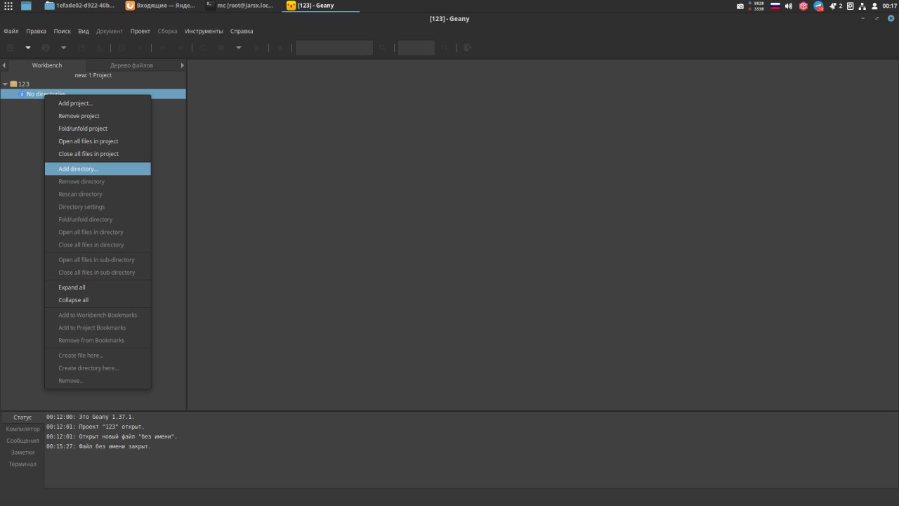Switch to the Дерево файлов tab
Screen dimensions: 899x506
pyautogui.click(x=131, y=65)
